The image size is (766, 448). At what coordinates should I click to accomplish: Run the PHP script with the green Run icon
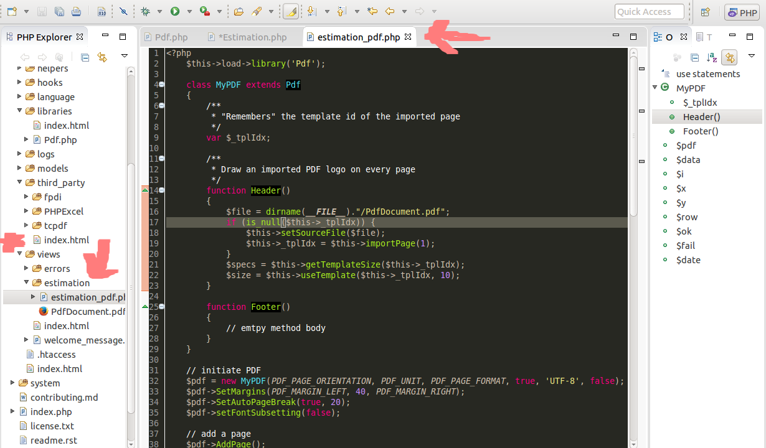coord(176,11)
